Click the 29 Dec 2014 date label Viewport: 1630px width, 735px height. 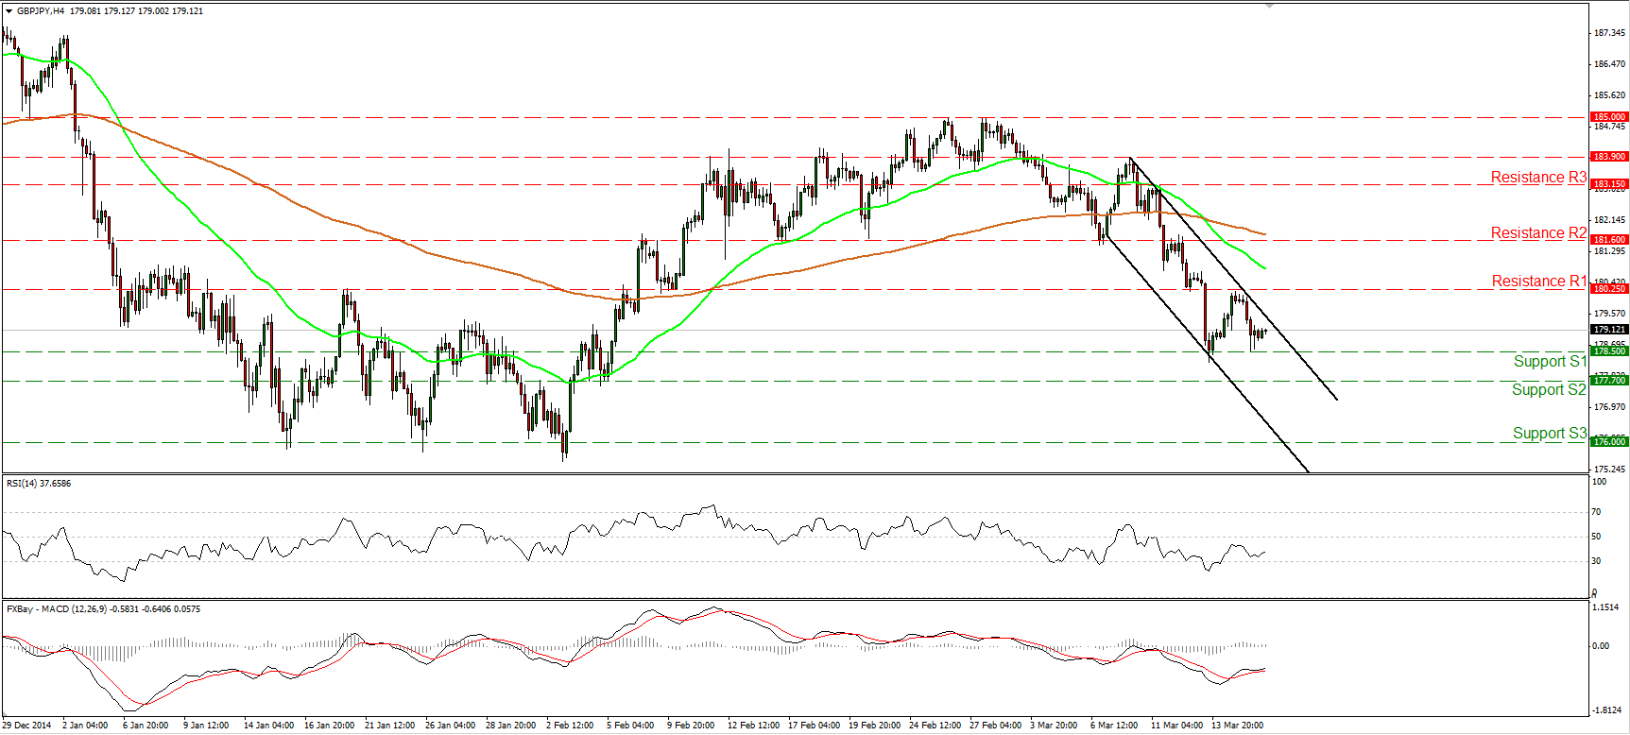(x=26, y=726)
